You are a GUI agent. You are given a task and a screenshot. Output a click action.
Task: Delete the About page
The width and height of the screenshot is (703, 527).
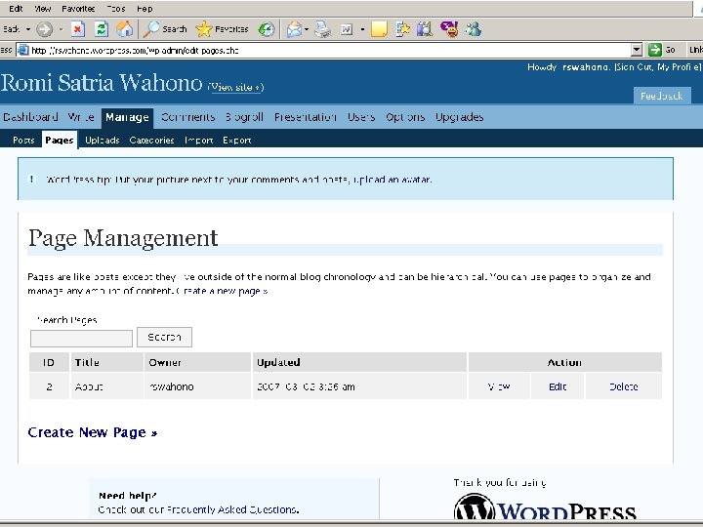(623, 386)
